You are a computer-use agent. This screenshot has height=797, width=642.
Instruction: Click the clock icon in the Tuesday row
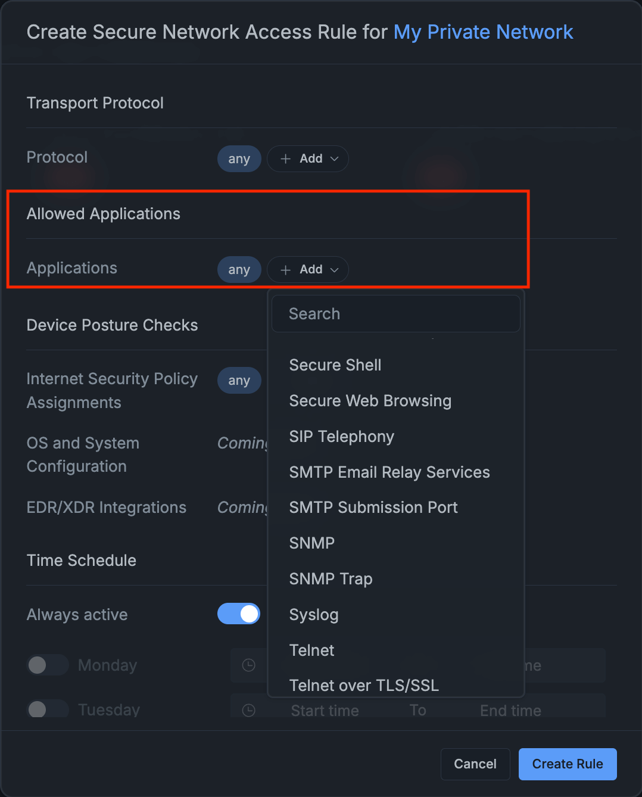248,709
